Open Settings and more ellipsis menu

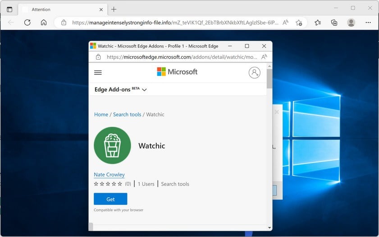pos(368,23)
